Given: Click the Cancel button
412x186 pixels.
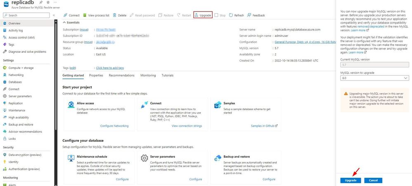Looking at the screenshot, I should point(373,181).
